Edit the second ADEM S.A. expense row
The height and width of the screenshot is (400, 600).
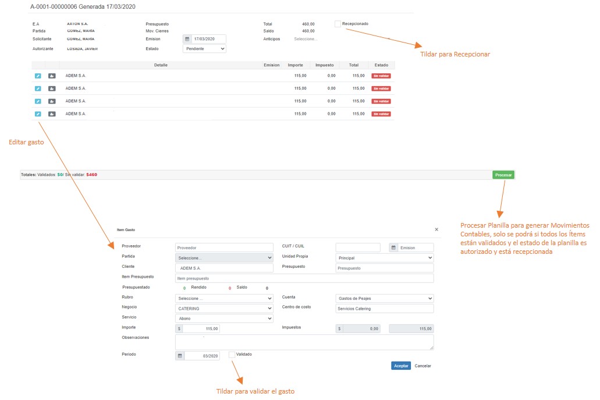tap(38, 89)
